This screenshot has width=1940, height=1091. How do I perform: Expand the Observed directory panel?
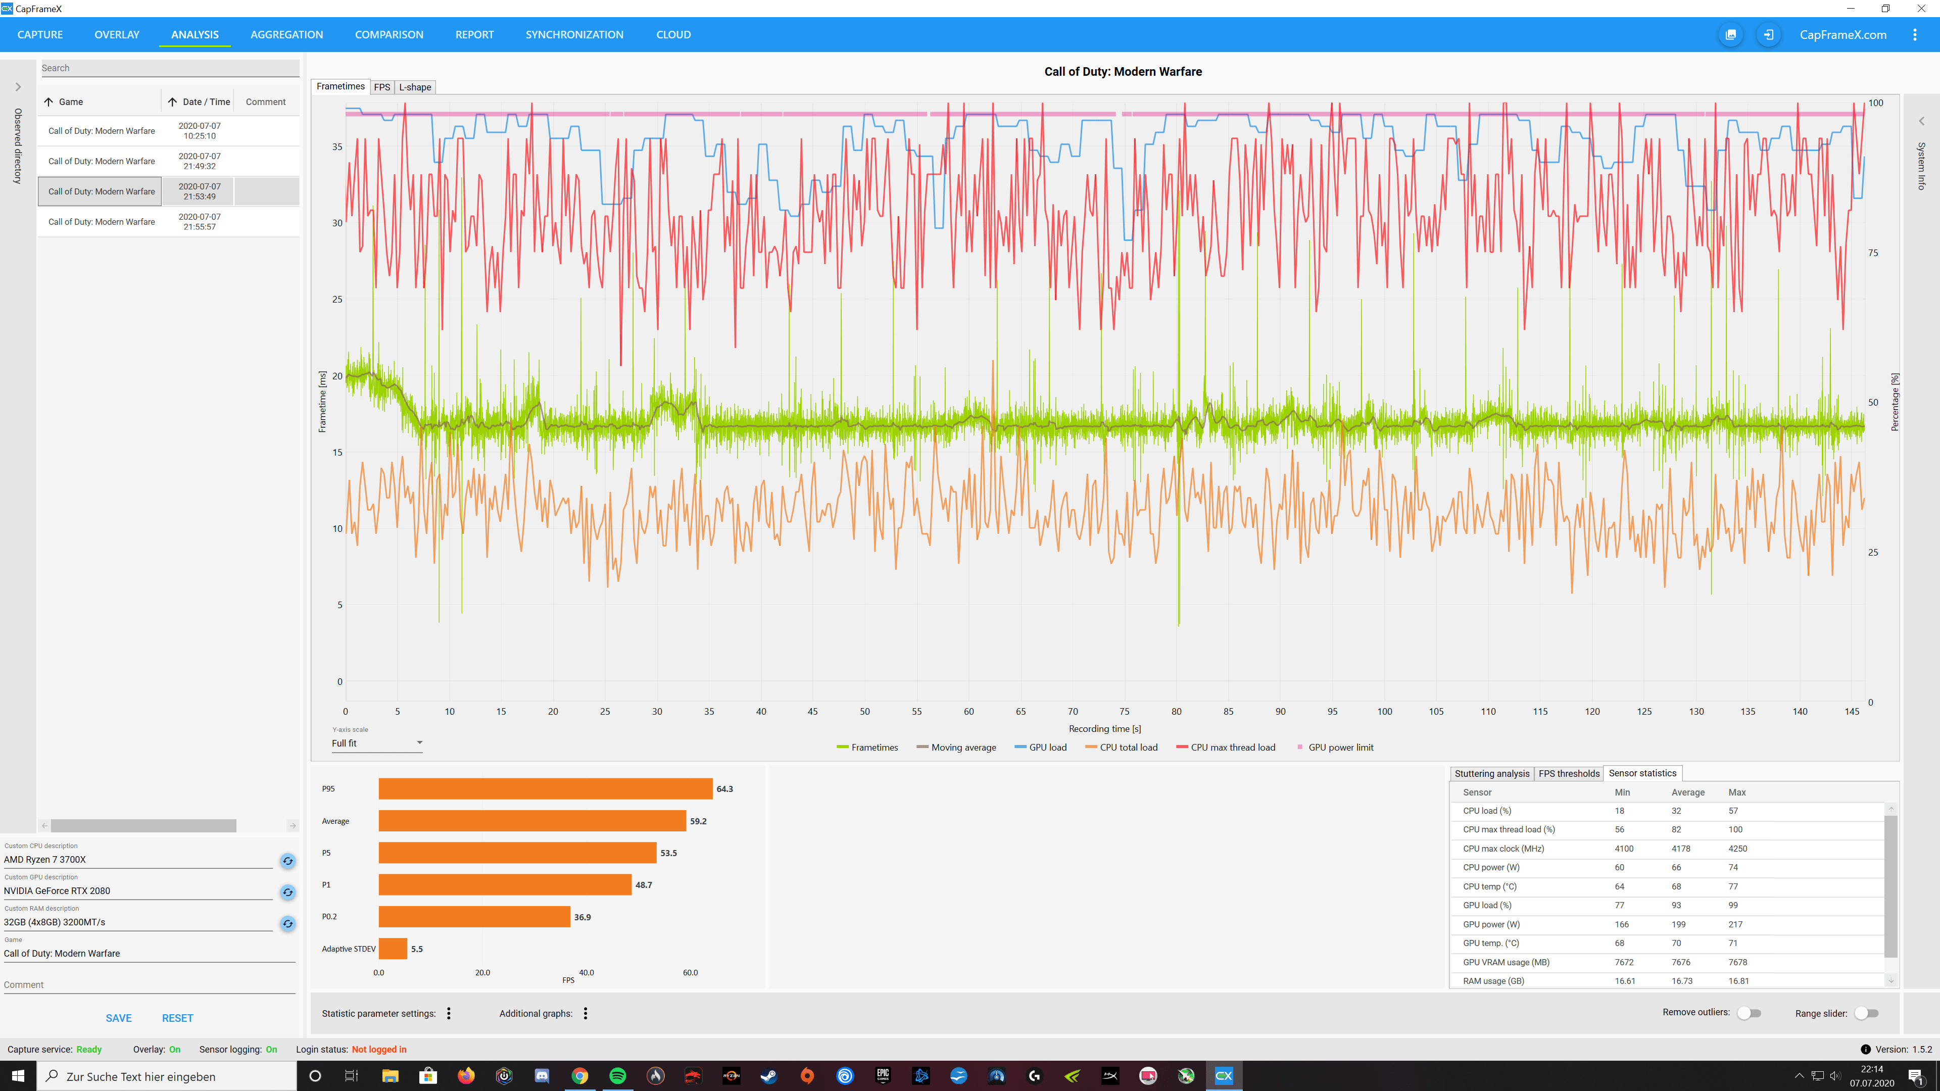coord(18,87)
